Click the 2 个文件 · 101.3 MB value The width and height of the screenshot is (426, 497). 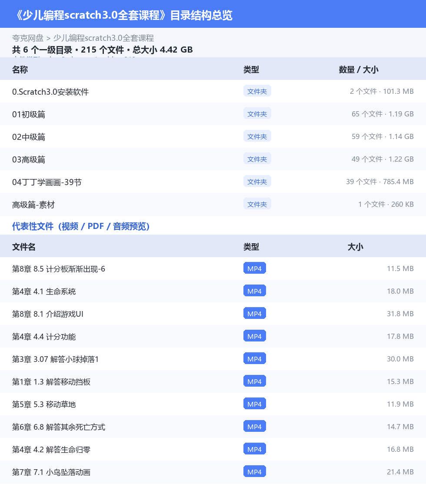382,91
